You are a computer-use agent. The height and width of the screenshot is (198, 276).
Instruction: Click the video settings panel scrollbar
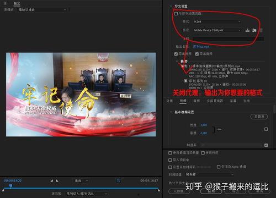[274, 109]
